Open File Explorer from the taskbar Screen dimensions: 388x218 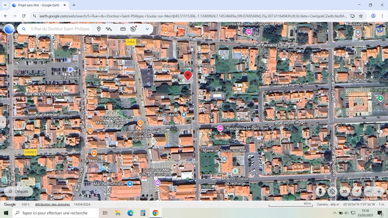[118, 213]
